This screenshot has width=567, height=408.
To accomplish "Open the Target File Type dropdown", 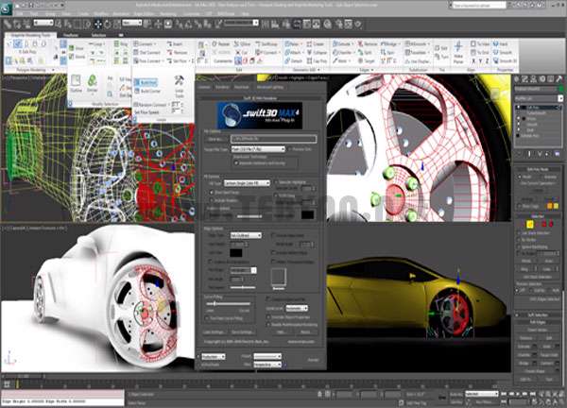I will pos(258,149).
